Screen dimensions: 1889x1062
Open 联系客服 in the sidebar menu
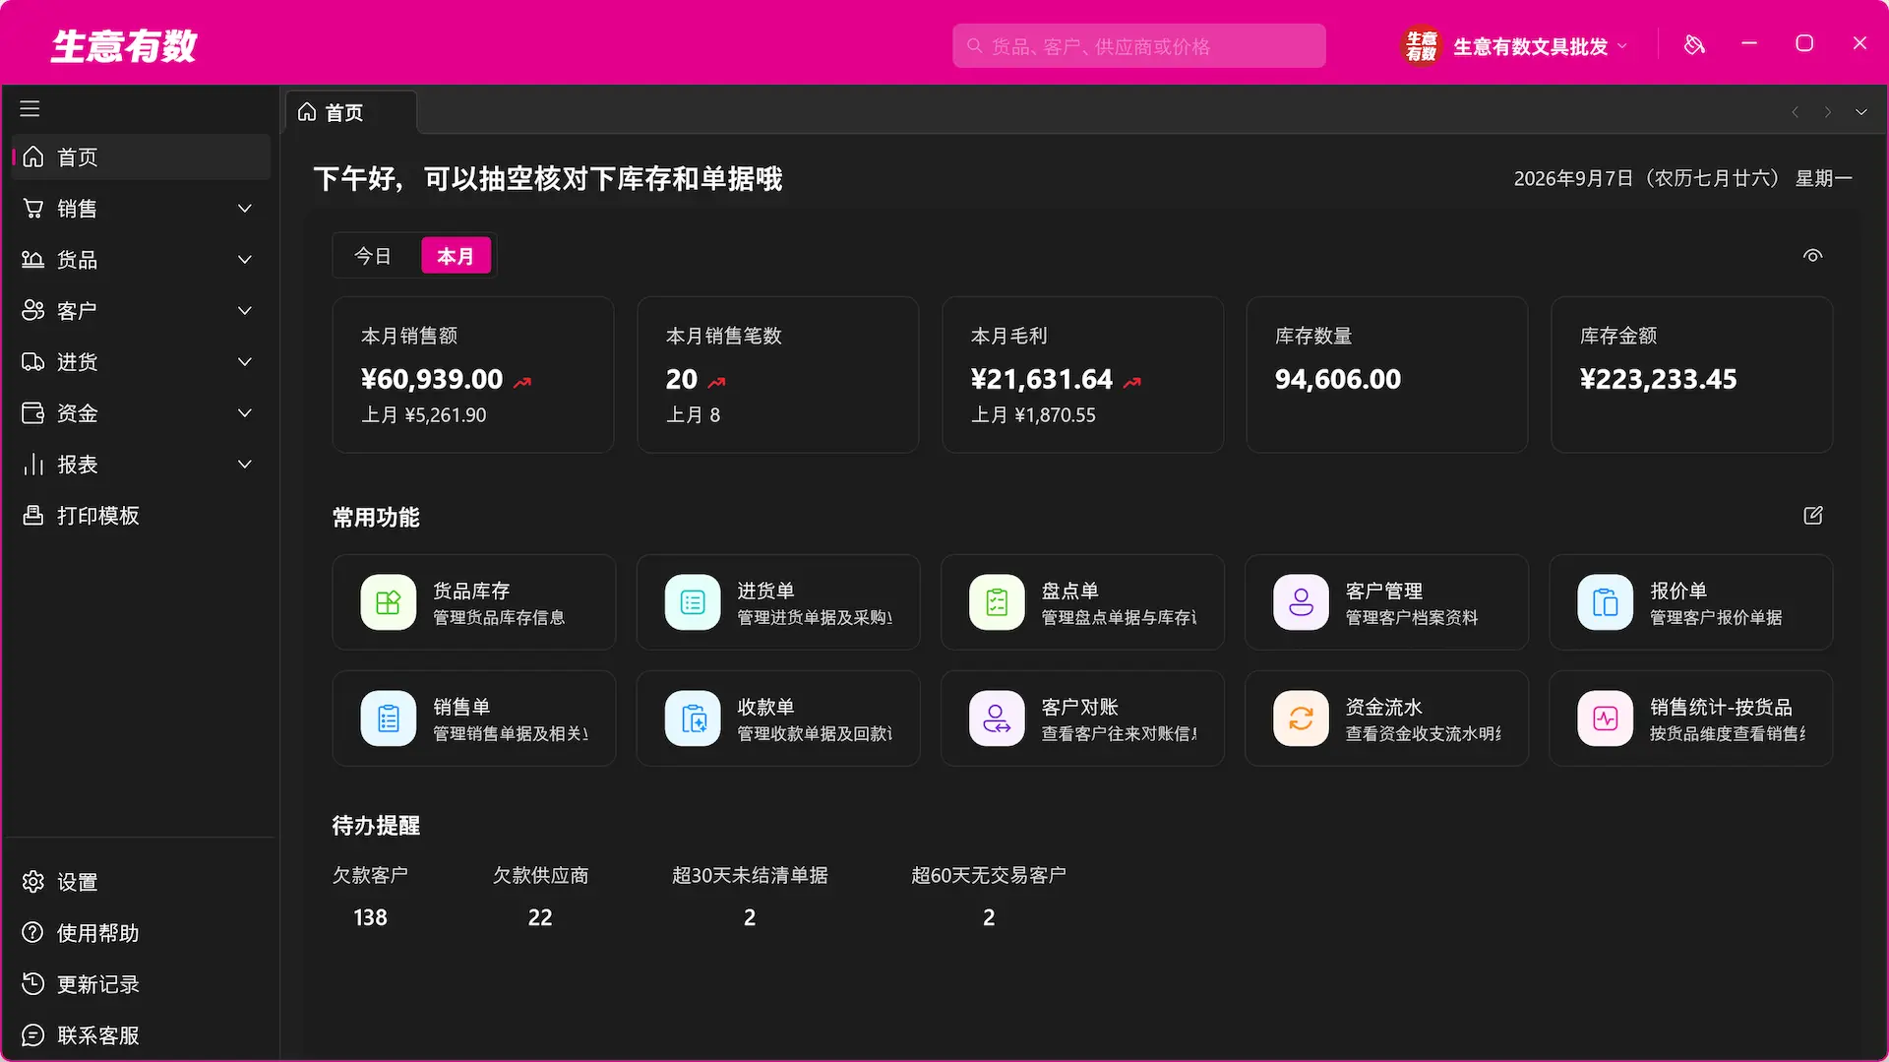tap(141, 1035)
